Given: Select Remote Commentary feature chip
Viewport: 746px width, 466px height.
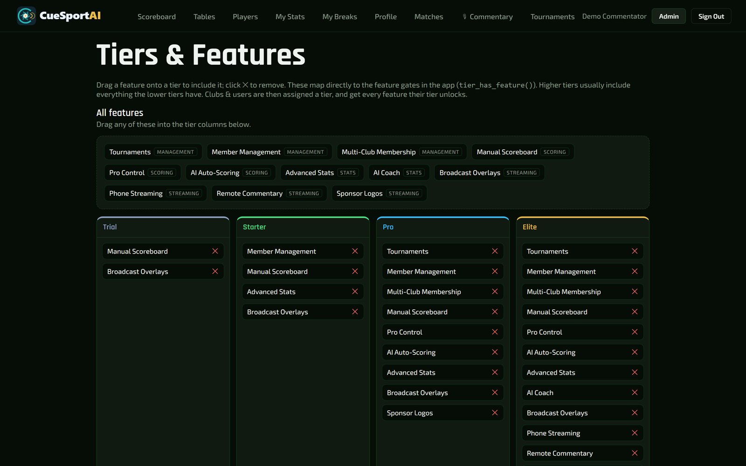Looking at the screenshot, I should point(269,193).
